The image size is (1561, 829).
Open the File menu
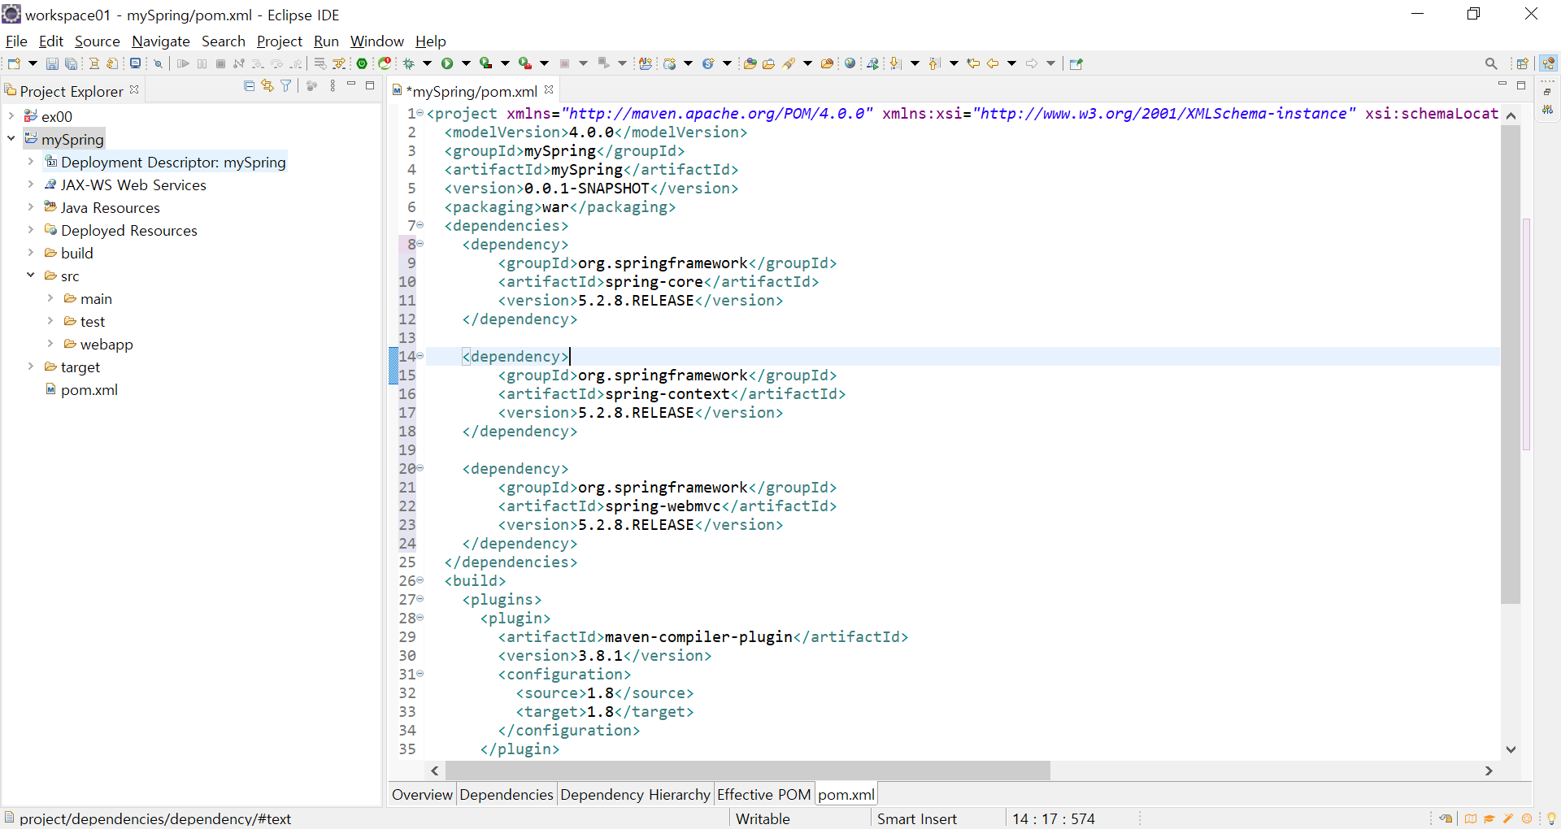click(16, 41)
